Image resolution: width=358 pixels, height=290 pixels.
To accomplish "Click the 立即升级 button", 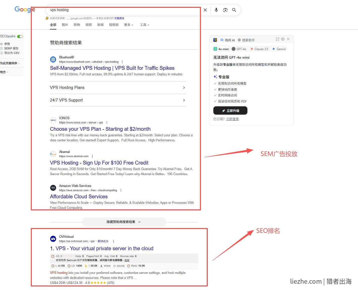I will point(230,111).
